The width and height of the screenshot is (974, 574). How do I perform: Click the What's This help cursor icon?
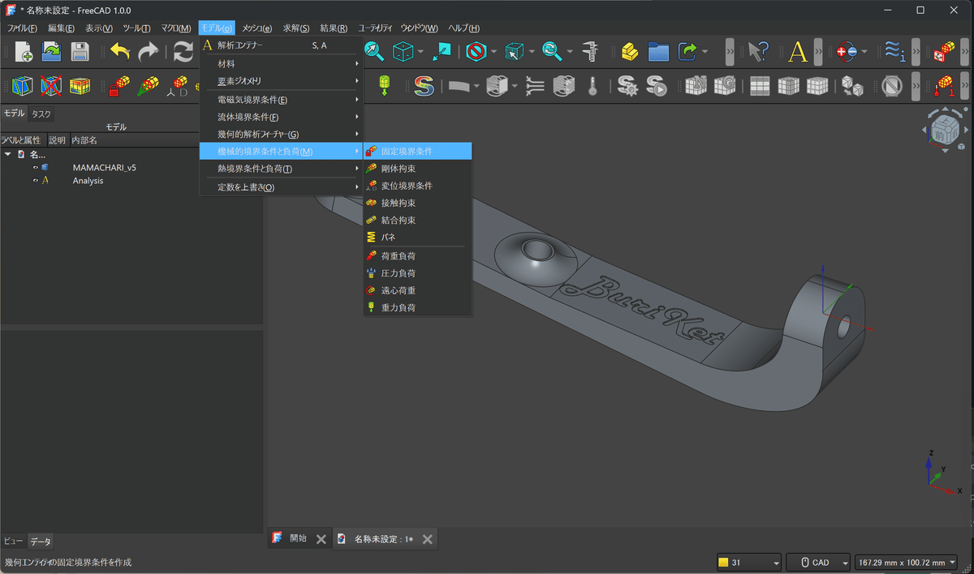click(758, 52)
